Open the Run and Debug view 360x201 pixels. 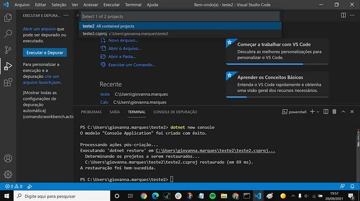pyautogui.click(x=8, y=66)
